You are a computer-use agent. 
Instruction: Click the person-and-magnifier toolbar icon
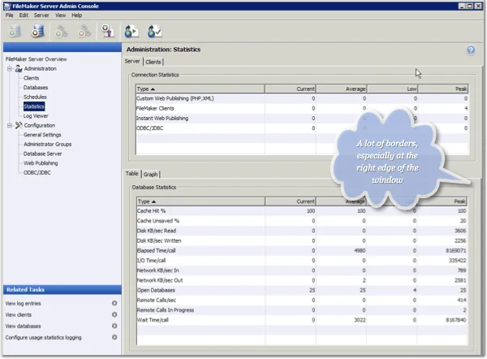[108, 31]
